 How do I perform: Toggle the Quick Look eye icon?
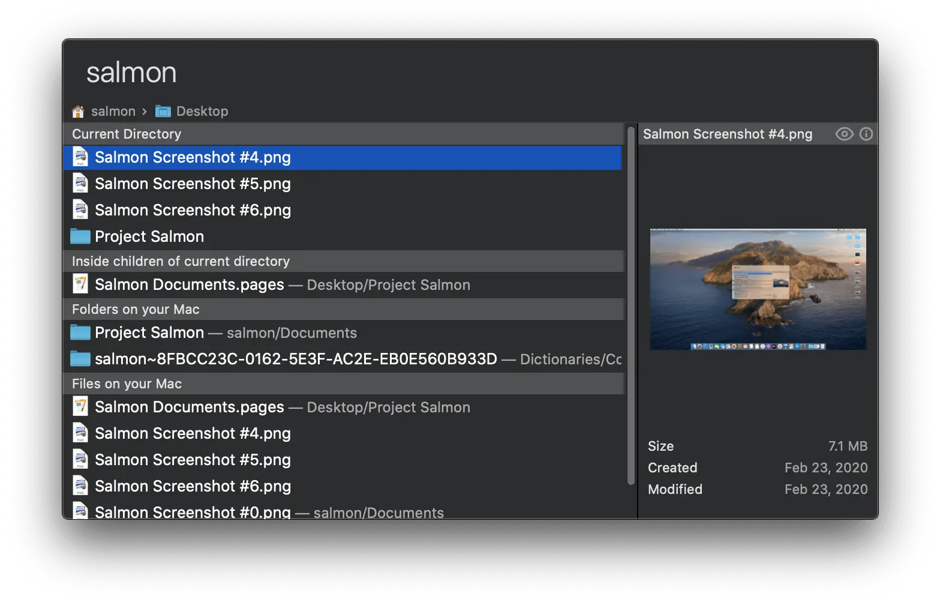click(x=843, y=134)
